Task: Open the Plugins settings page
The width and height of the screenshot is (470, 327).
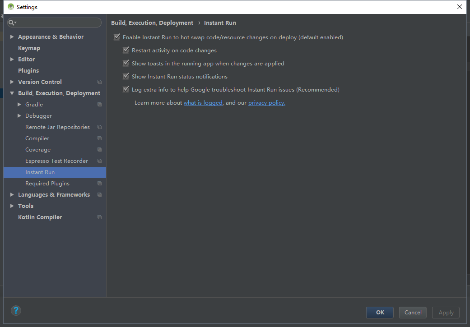Action: pos(28,71)
